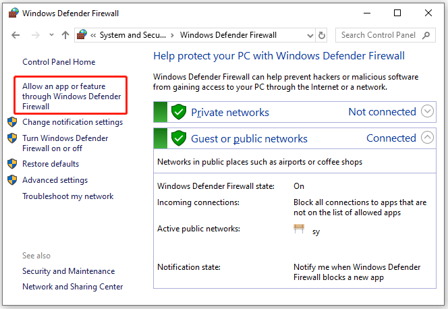Expand the Private networks section chevron

click(x=428, y=111)
